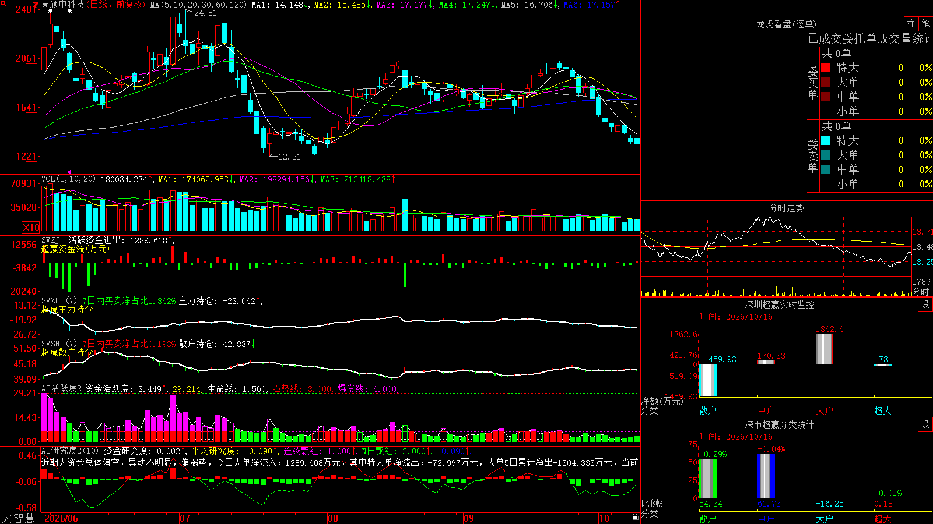Click the 深市超赢分类统计 panel title
Screen dimensions: 933x524
(779, 424)
